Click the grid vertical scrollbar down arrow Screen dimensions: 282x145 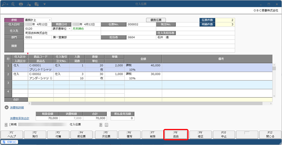pos(274,96)
